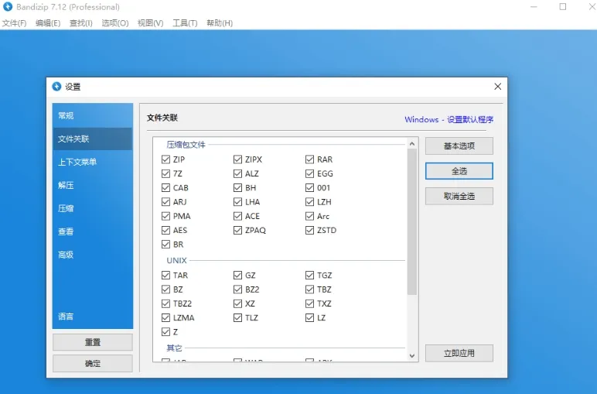Uncheck the TAR association
597x394 pixels.
tap(165, 275)
